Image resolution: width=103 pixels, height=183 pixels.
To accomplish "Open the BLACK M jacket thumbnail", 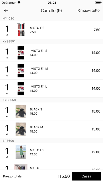I will (21, 129).
